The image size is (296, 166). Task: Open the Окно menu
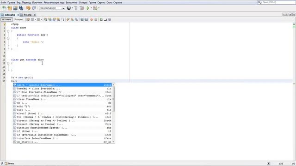click(109, 3)
